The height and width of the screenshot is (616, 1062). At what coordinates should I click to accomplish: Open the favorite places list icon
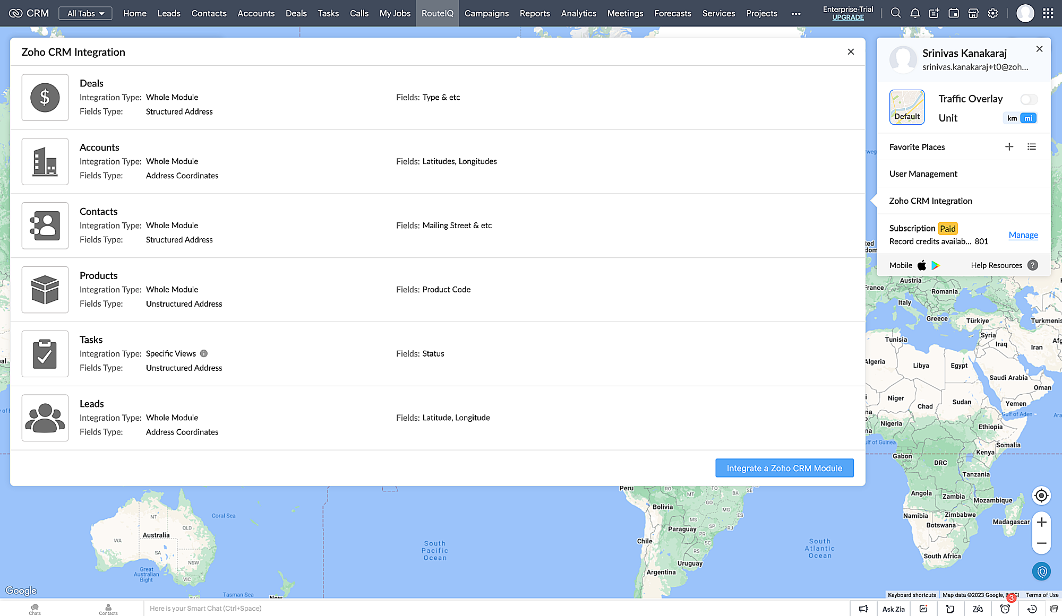pos(1032,147)
